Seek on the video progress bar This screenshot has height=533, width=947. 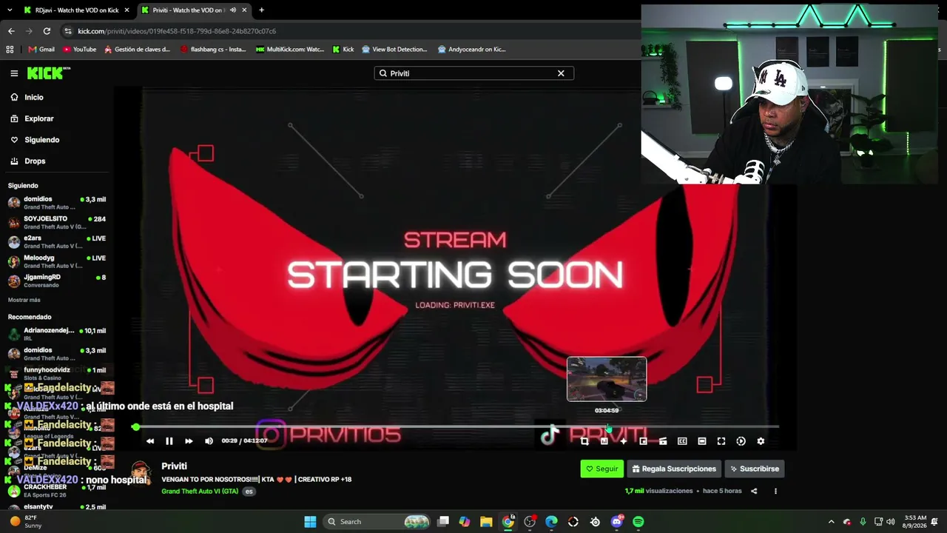(x=457, y=427)
